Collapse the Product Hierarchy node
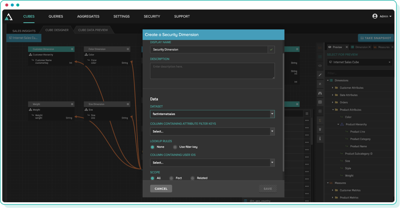 [x=338, y=124]
